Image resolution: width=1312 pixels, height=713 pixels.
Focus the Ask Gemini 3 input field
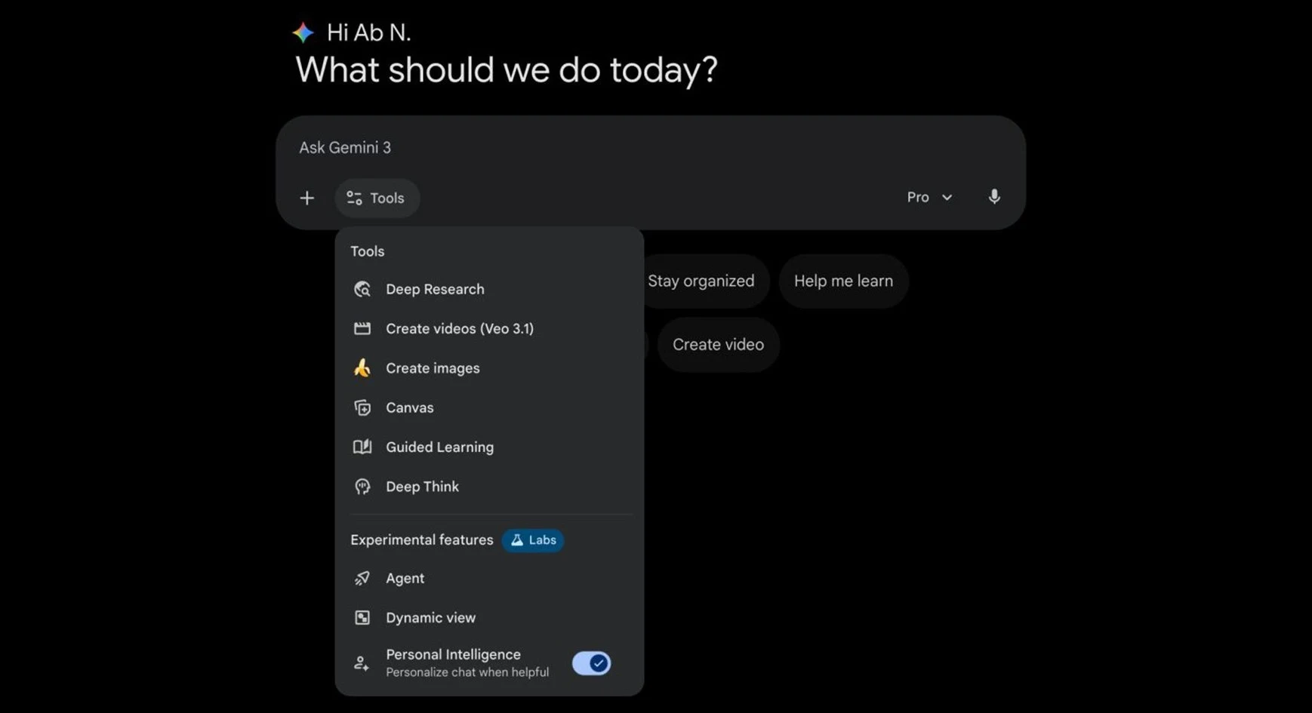click(x=589, y=148)
